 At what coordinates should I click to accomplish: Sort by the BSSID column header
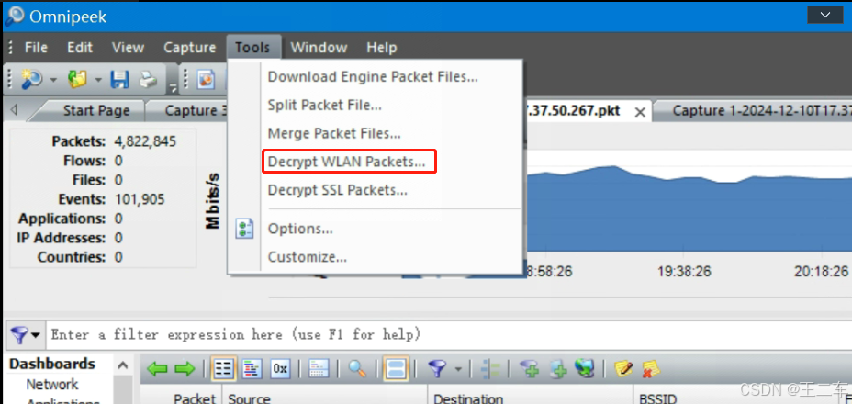(658, 399)
